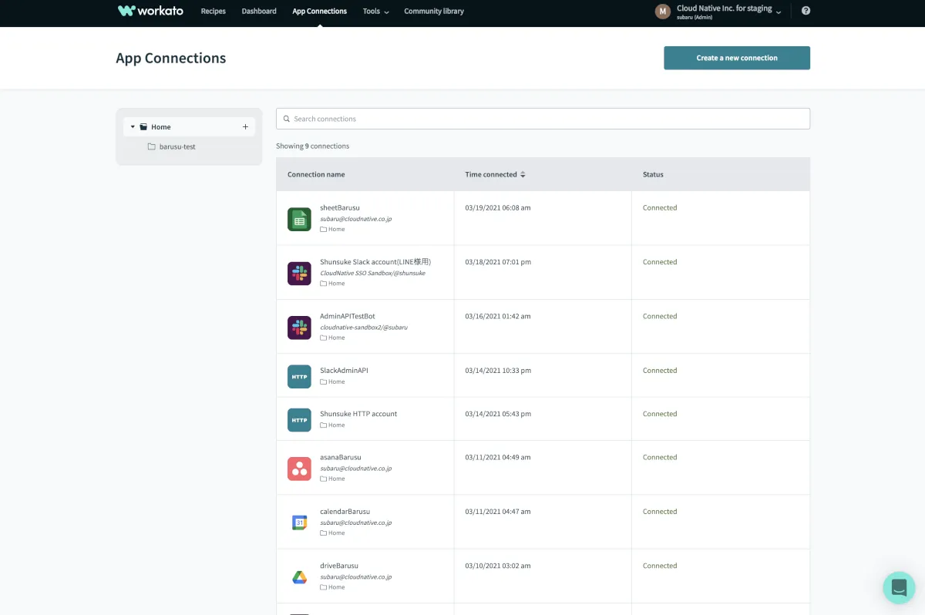Open the chat support widget
This screenshot has width=925, height=615.
point(898,587)
